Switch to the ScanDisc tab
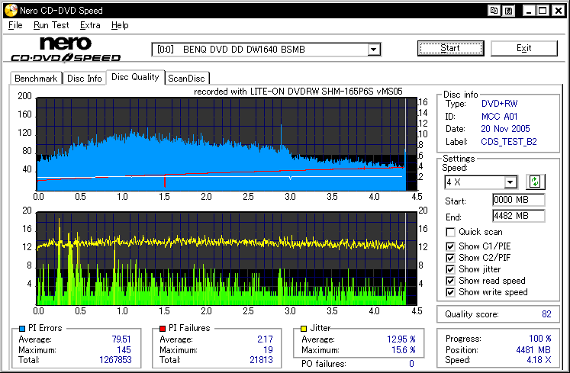This screenshot has width=570, height=373. (187, 79)
